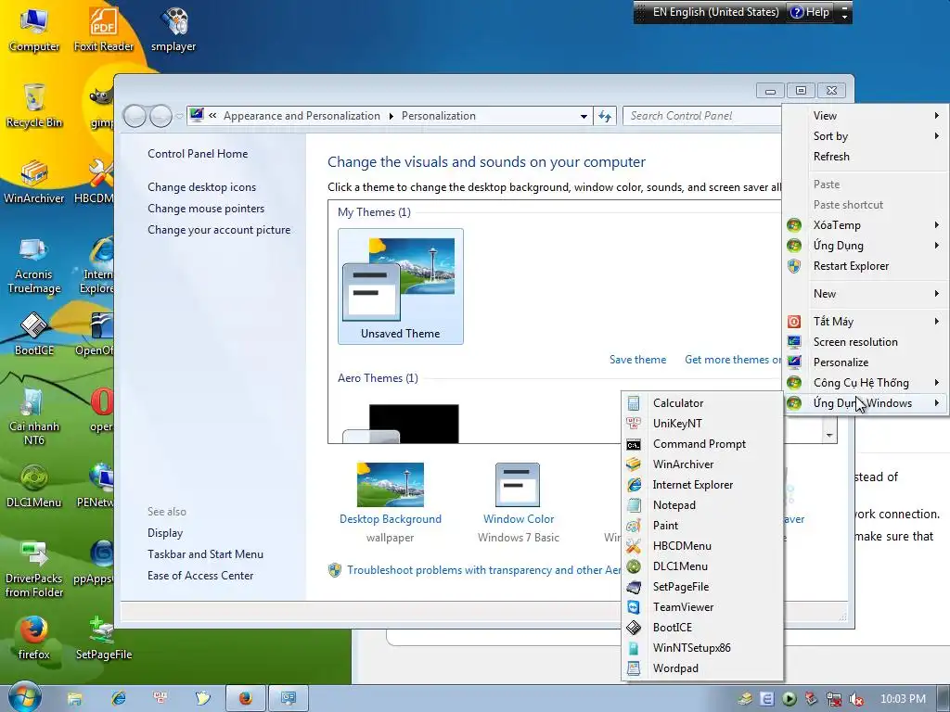Click the TeamViewer submenu icon
The image size is (950, 712).
pyautogui.click(x=634, y=607)
